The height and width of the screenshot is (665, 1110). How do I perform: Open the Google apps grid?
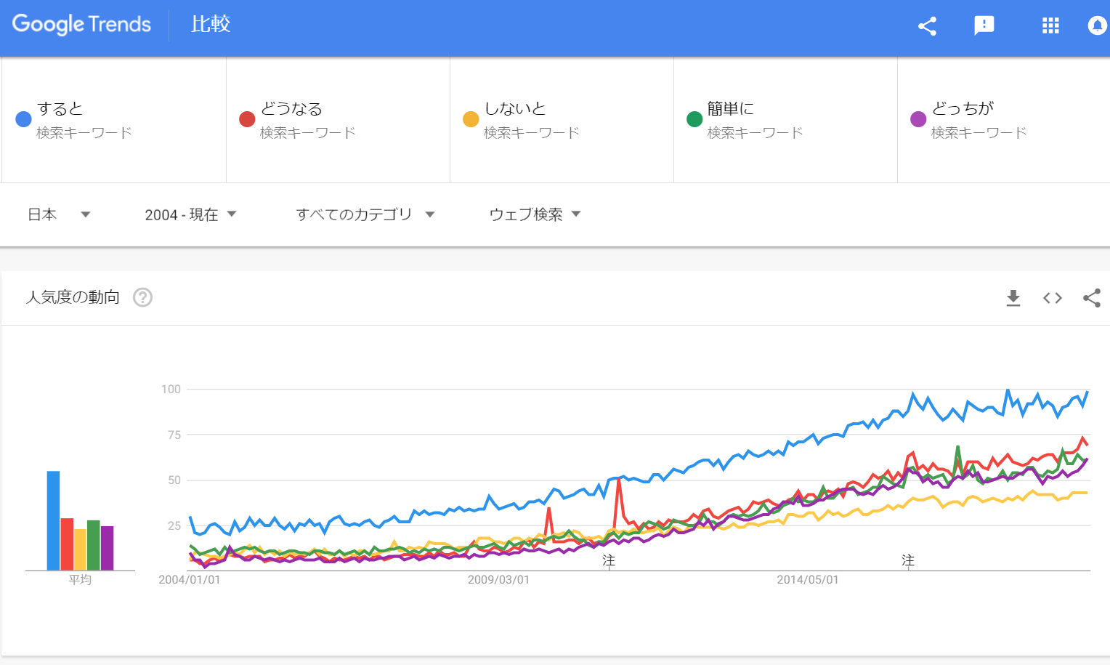tap(1050, 26)
